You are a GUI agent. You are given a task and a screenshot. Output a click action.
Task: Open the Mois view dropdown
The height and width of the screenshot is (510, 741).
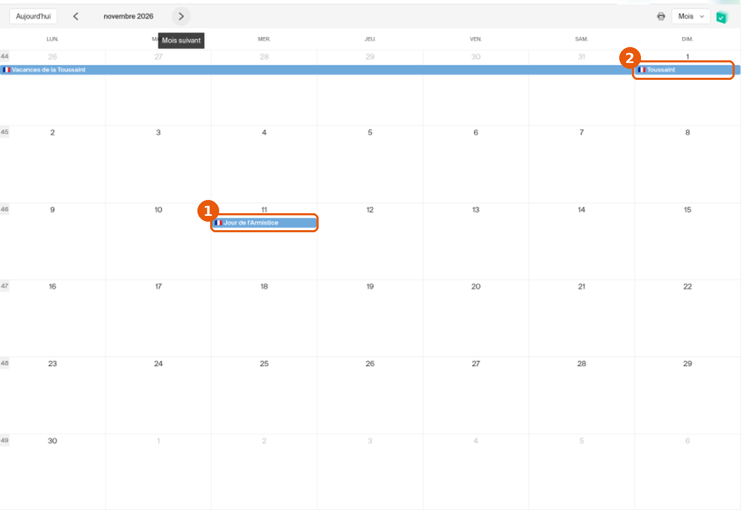click(x=691, y=16)
